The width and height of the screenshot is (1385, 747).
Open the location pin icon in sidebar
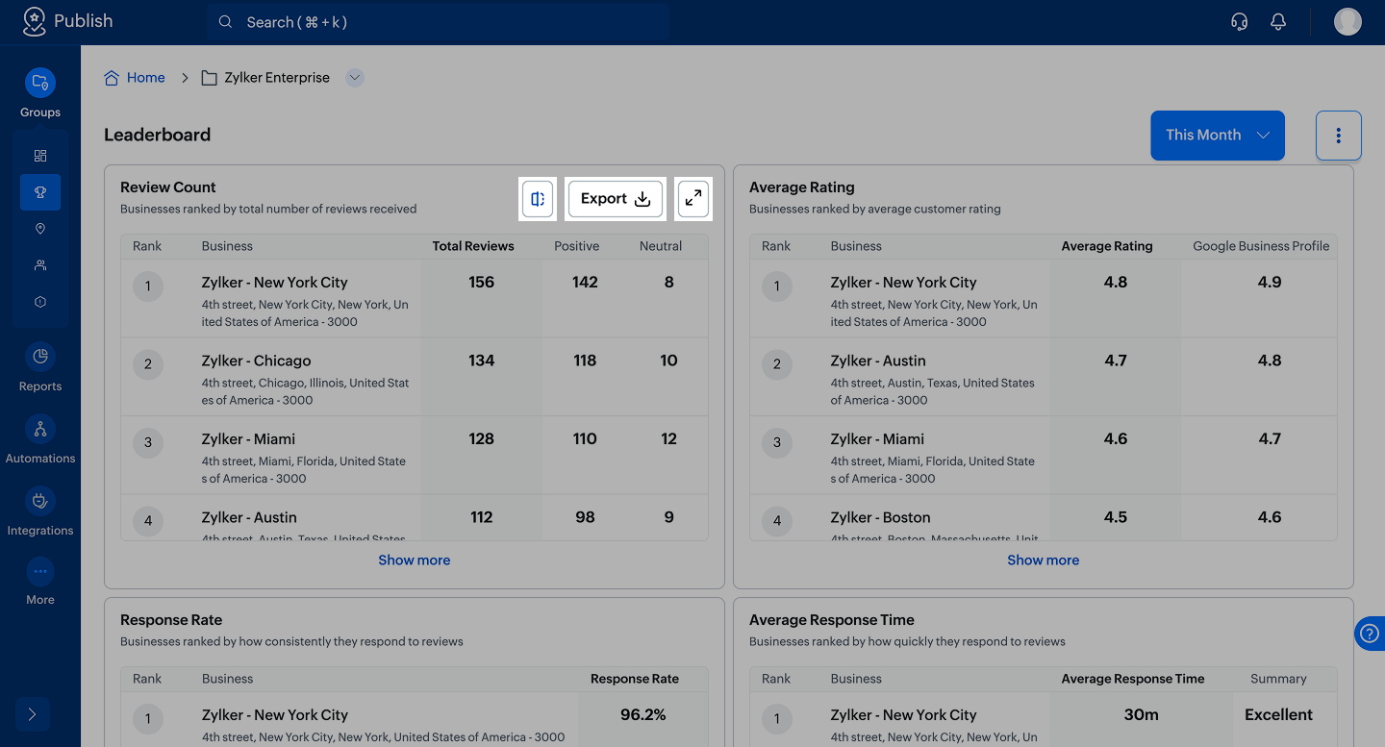(x=40, y=229)
